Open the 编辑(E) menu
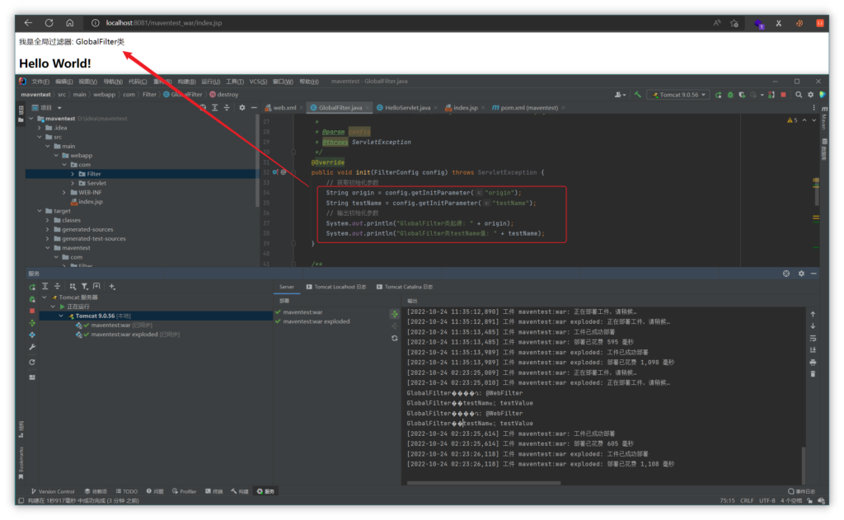 coord(64,82)
